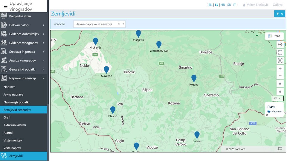This screenshot has width=287, height=161.
Task: Expand the Evidenca vinogradov menu
Action: pyautogui.click(x=23, y=43)
